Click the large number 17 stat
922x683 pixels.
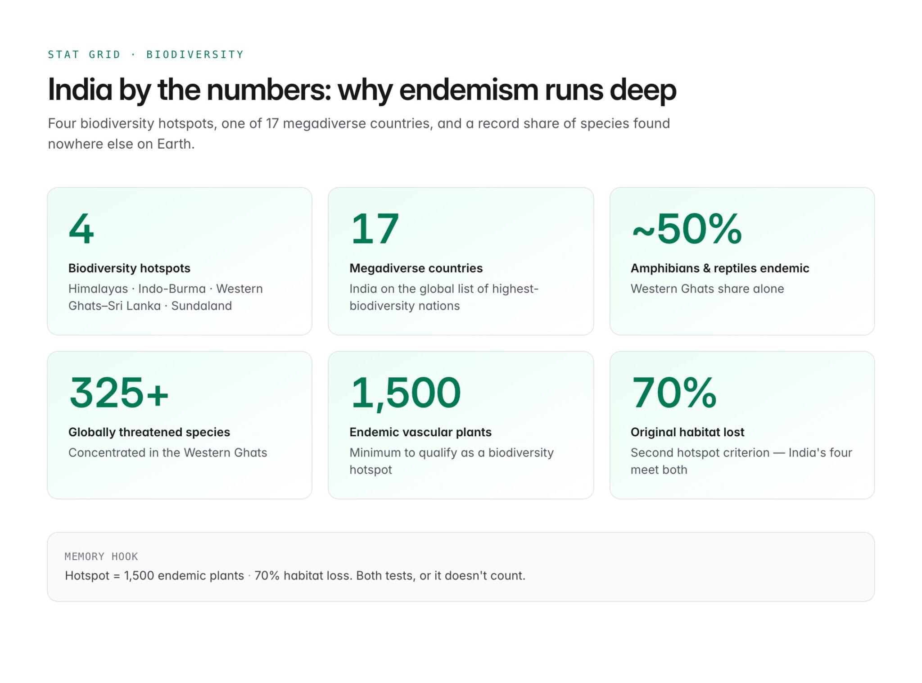point(375,229)
